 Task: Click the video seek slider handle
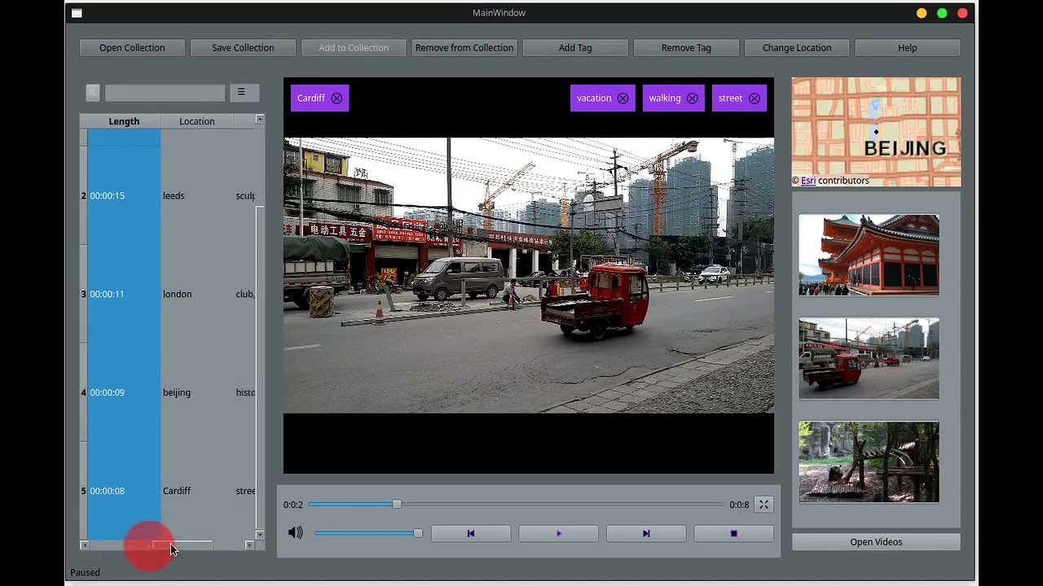[397, 505]
